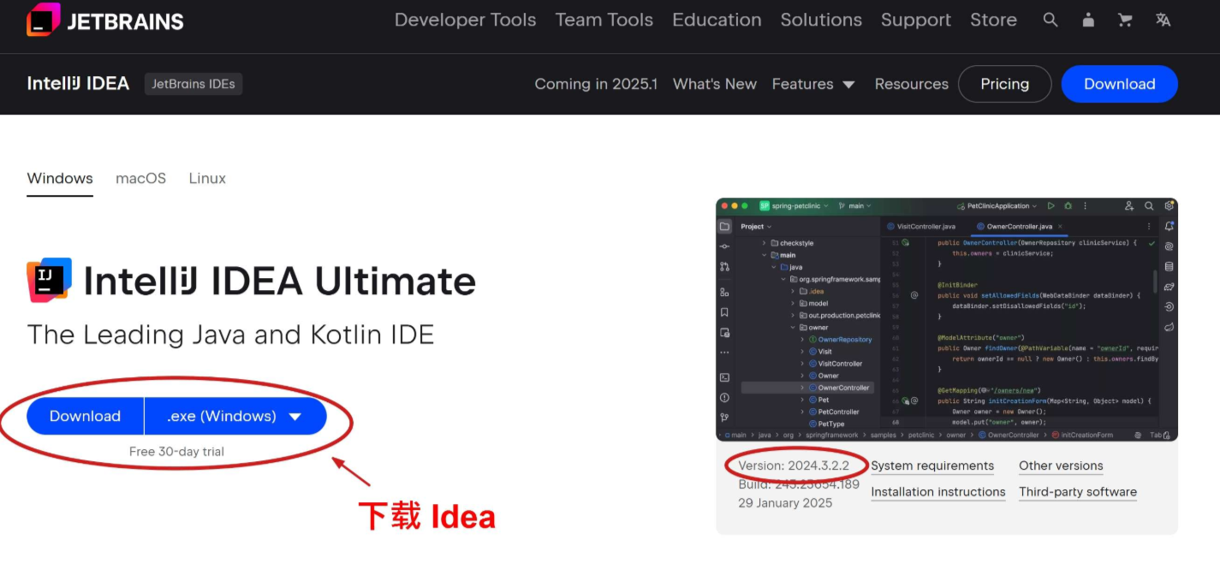Open the .exe (Windows) installer dropdown

click(235, 417)
